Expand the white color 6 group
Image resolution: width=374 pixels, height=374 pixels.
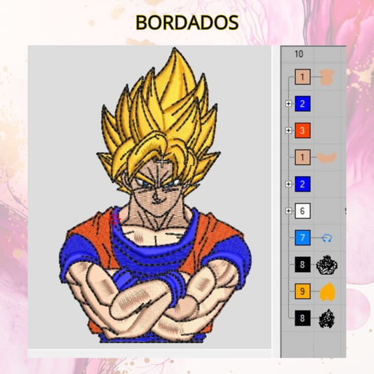[288, 211]
